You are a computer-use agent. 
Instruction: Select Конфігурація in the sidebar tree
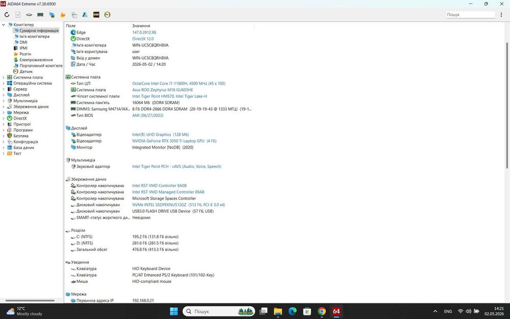pos(25,142)
